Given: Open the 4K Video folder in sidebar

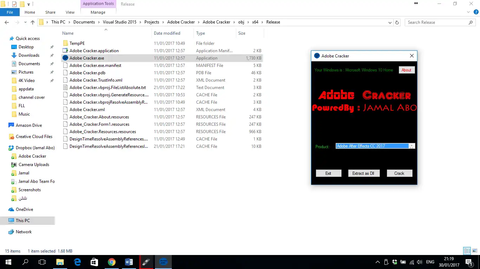Looking at the screenshot, I should pyautogui.click(x=26, y=81).
